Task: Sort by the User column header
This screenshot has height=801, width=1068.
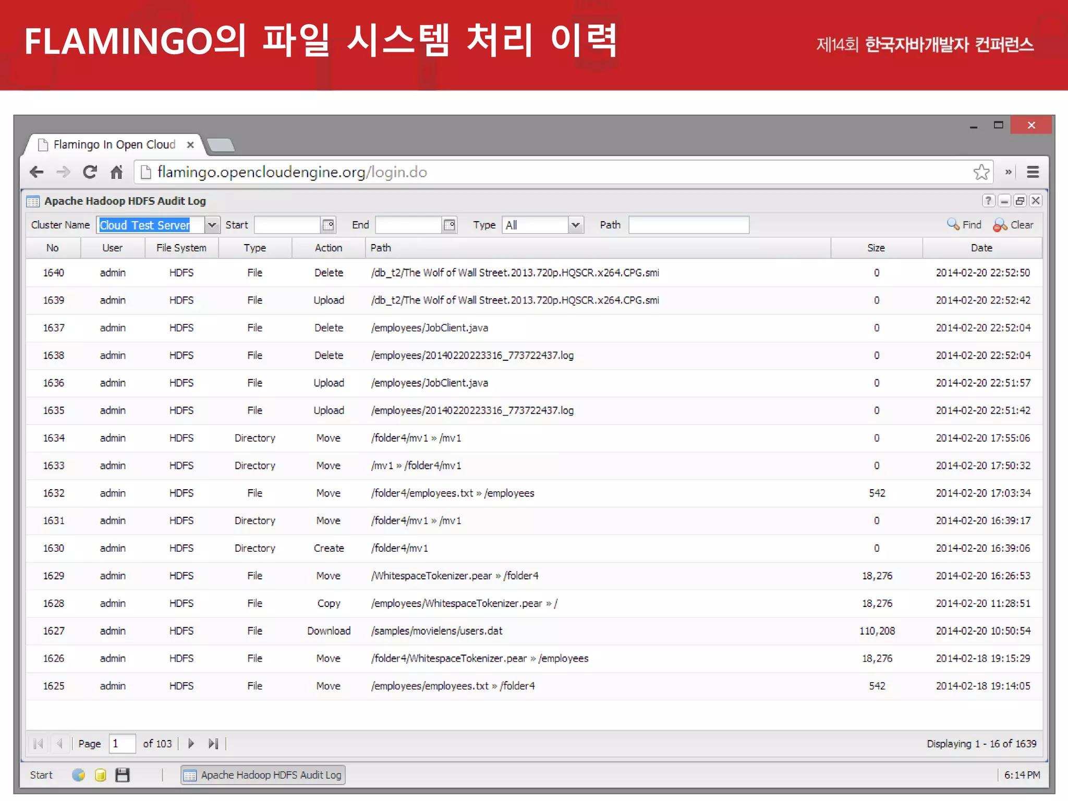Action: pyautogui.click(x=113, y=248)
